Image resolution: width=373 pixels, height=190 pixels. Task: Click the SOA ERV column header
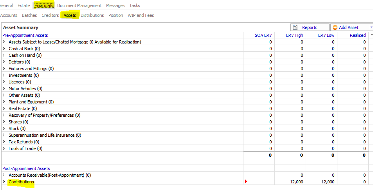(x=263, y=35)
